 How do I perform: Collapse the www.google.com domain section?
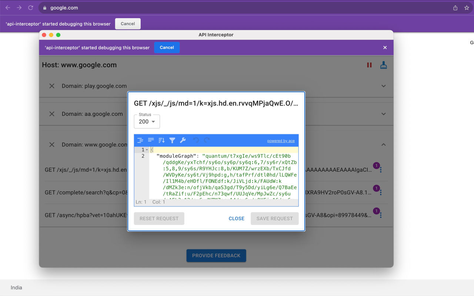[x=383, y=145]
